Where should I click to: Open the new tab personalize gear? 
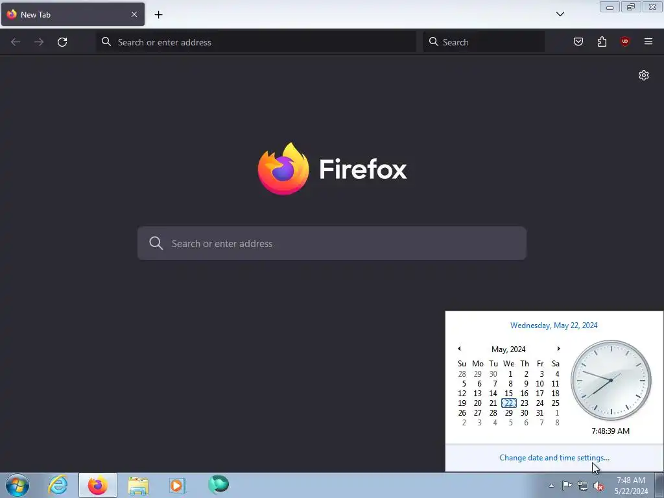pos(644,75)
